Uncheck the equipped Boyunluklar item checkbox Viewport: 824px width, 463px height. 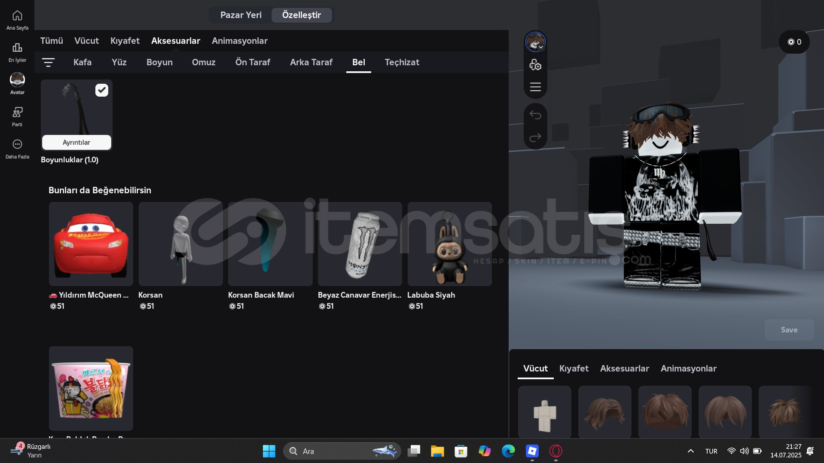coord(102,90)
